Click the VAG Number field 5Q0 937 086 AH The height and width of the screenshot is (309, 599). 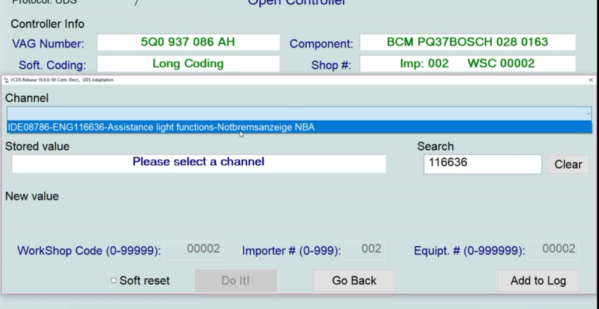tap(188, 43)
